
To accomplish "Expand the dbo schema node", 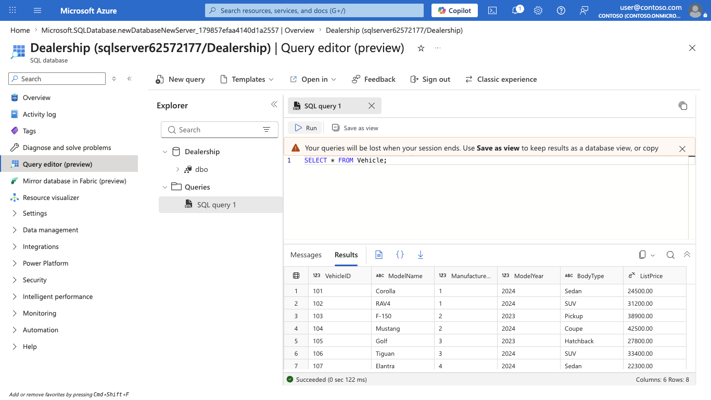I will [x=177, y=169].
